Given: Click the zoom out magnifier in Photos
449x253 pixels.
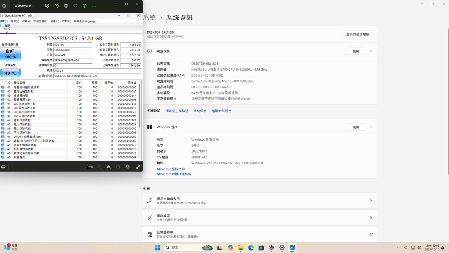Looking at the screenshot, I should (x=99, y=167).
